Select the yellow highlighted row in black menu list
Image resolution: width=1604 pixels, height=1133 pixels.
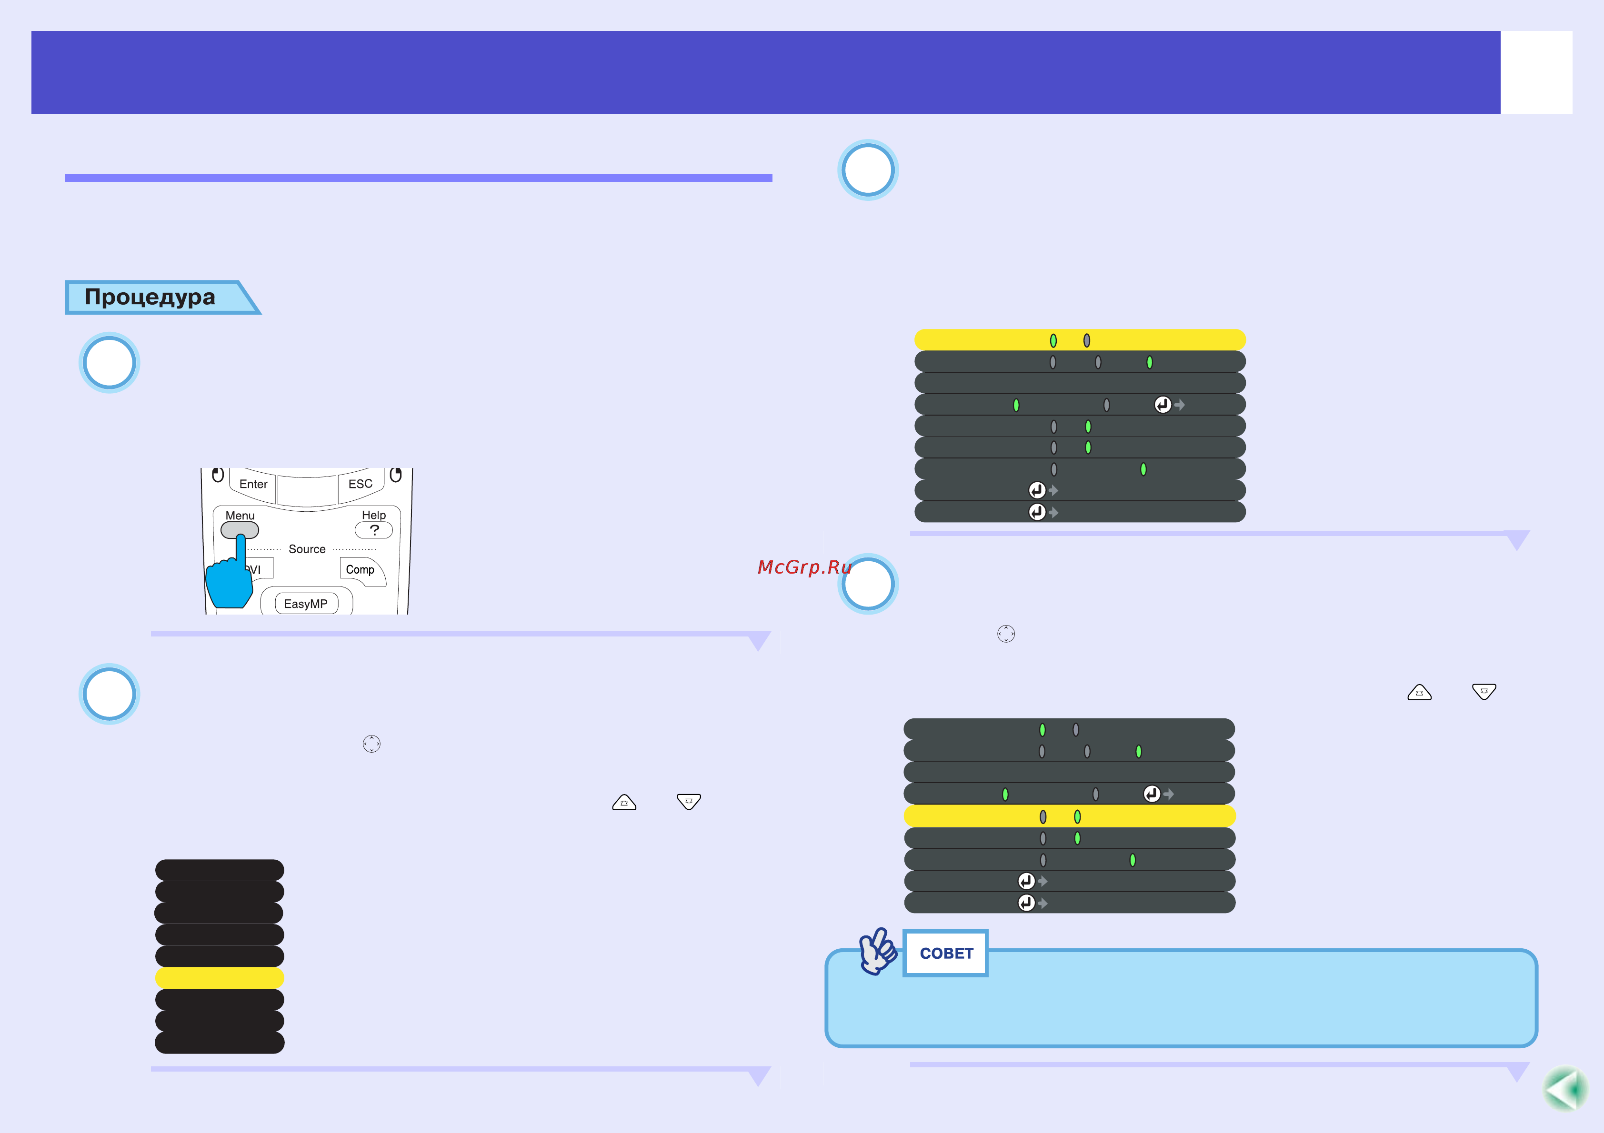[x=220, y=978]
